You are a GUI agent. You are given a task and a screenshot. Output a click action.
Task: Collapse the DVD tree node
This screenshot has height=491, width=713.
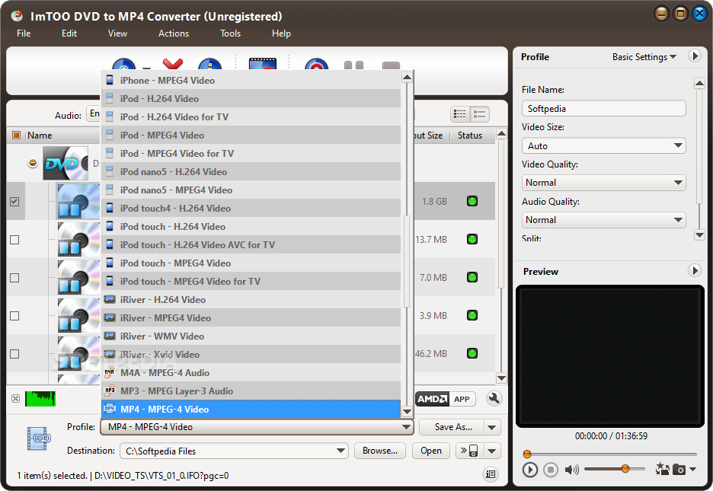pyautogui.click(x=33, y=163)
